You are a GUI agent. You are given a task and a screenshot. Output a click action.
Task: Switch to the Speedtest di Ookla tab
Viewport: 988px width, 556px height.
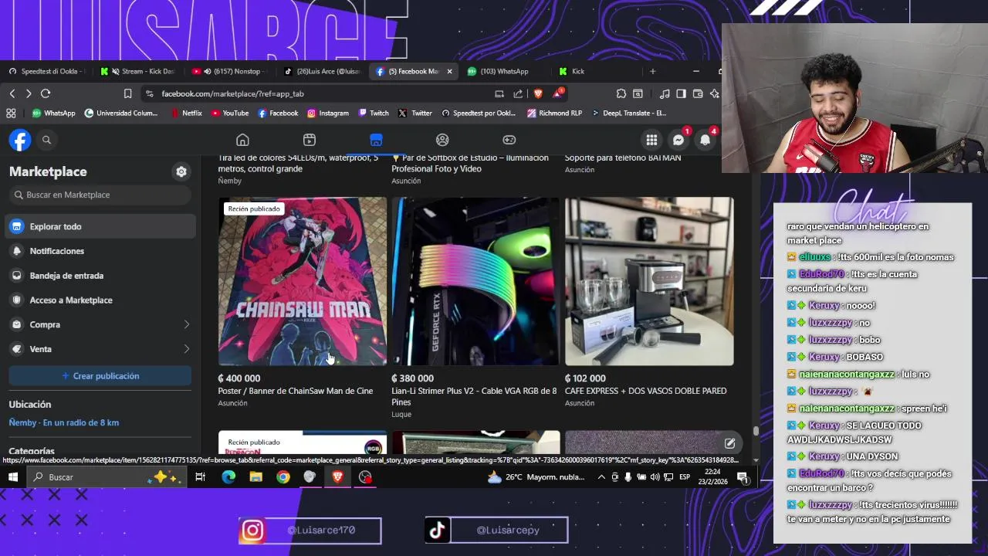click(x=47, y=71)
